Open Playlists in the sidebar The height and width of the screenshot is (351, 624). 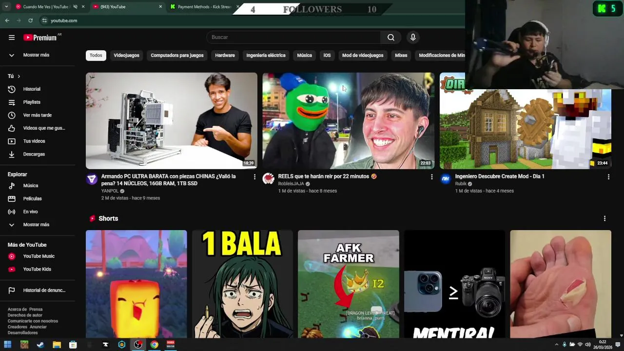[38, 102]
